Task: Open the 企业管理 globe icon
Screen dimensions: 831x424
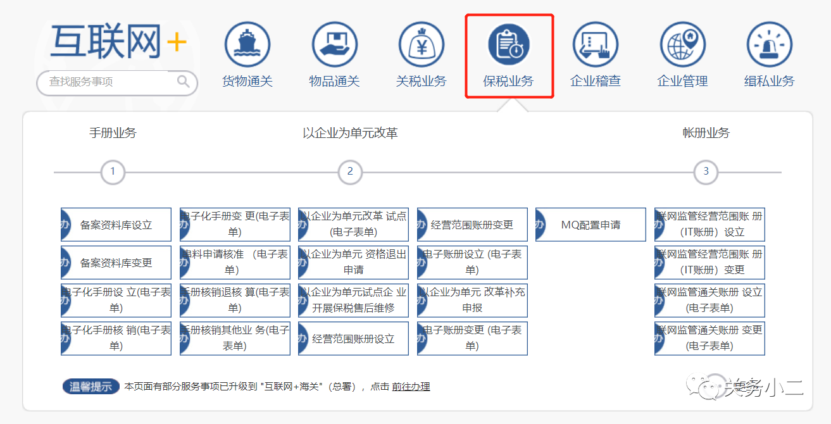Action: coord(682,46)
